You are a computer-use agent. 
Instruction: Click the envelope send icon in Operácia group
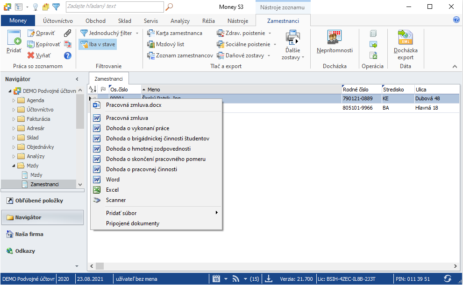pos(373,44)
